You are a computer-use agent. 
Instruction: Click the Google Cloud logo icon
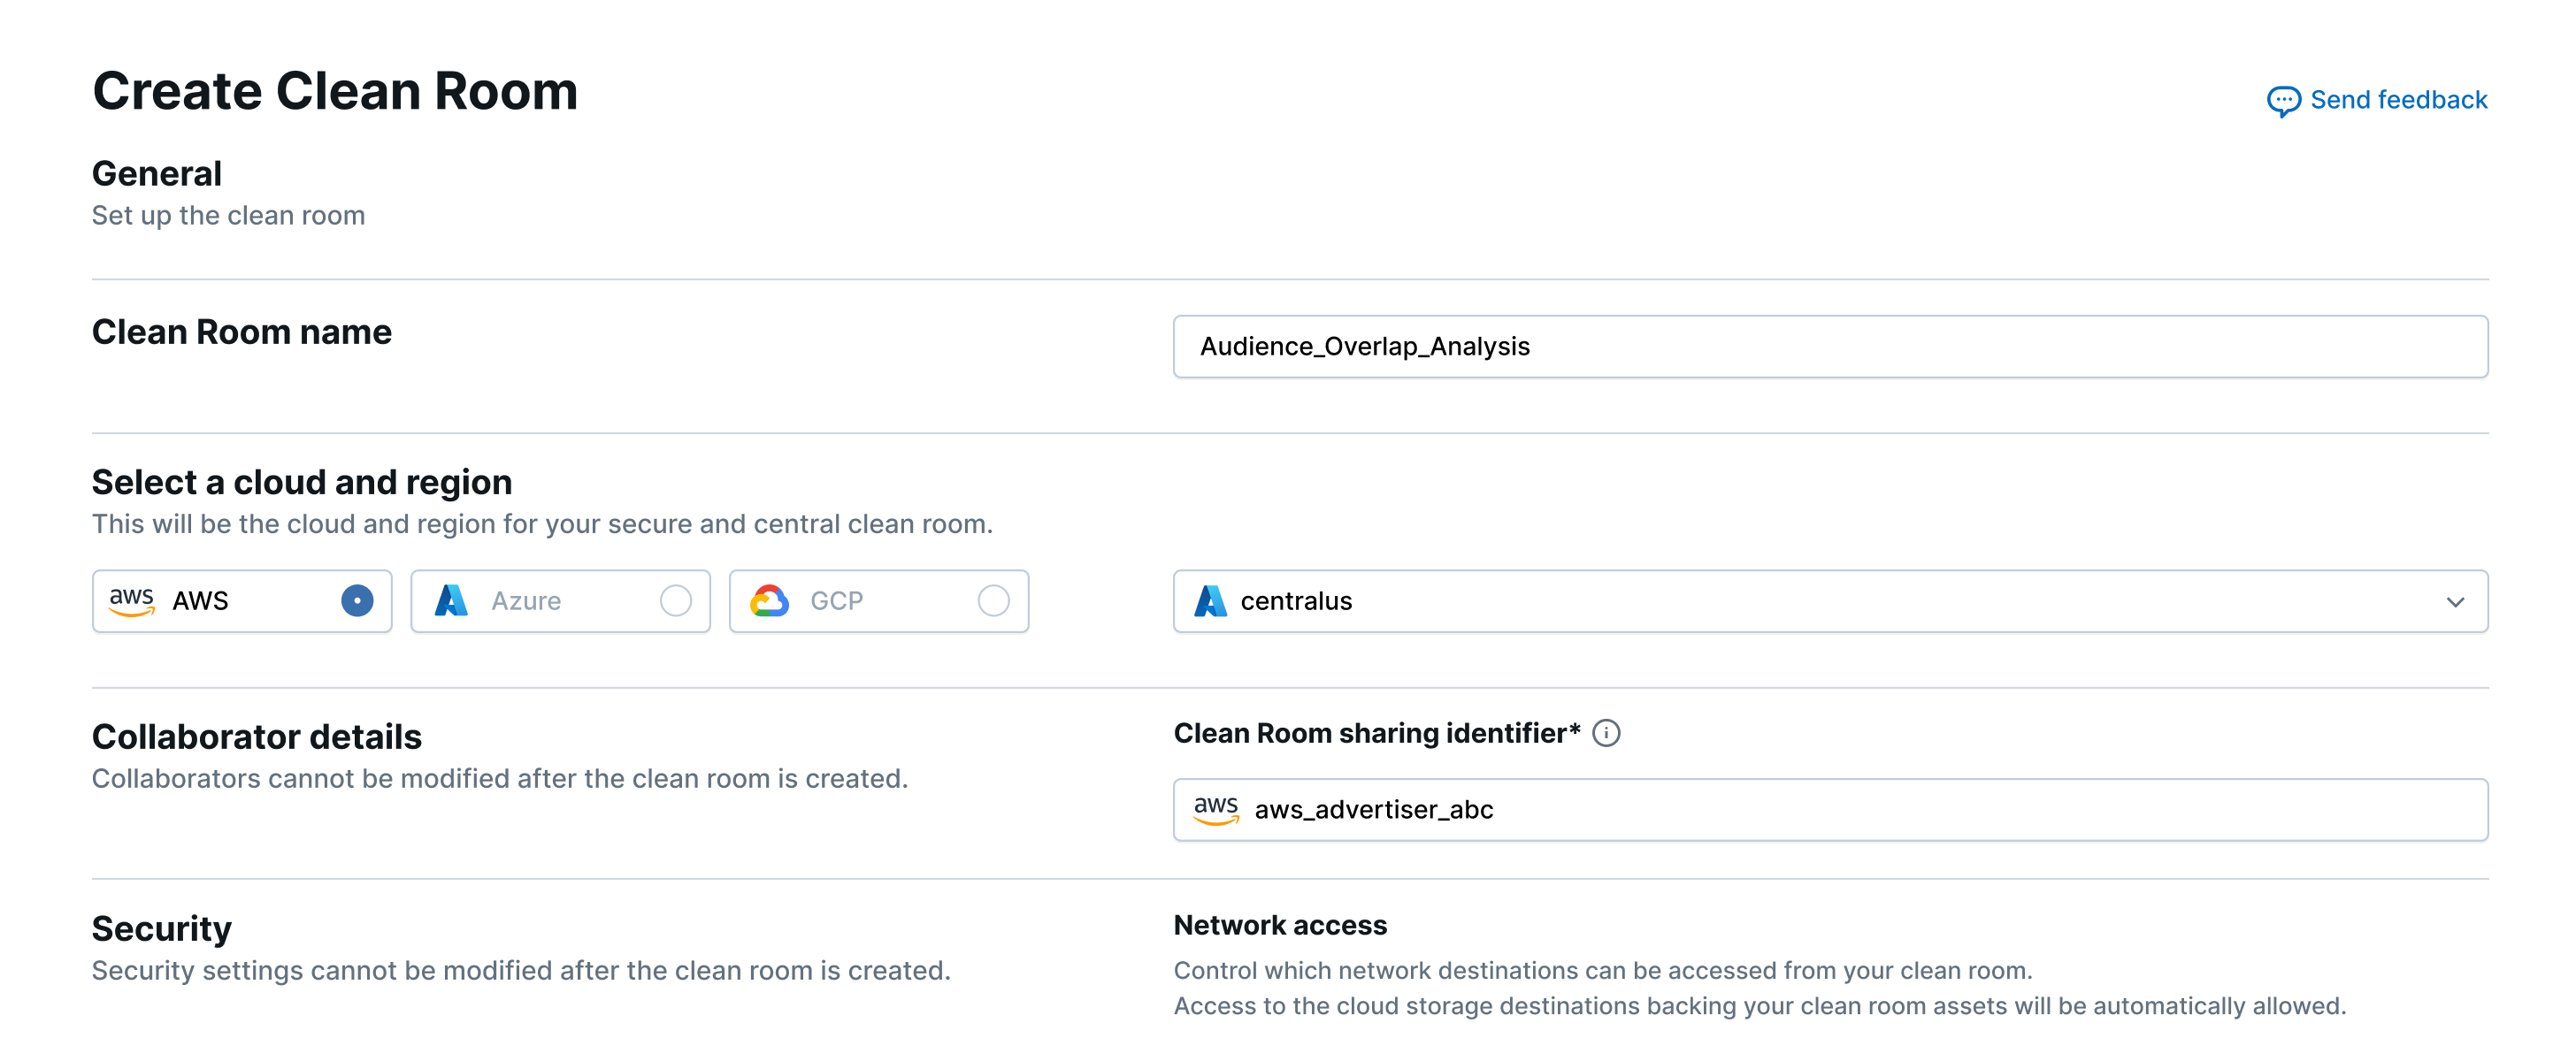(769, 601)
